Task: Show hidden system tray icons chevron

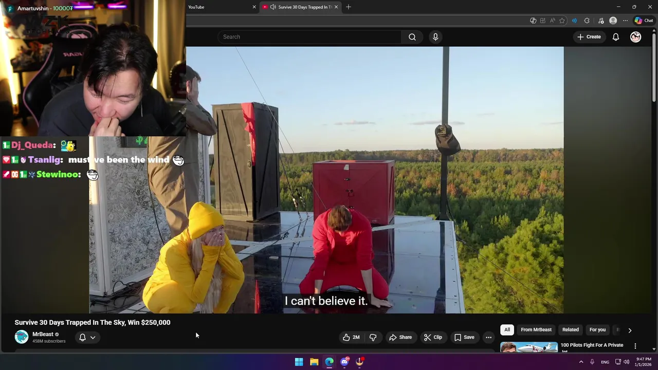Action: pyautogui.click(x=581, y=362)
